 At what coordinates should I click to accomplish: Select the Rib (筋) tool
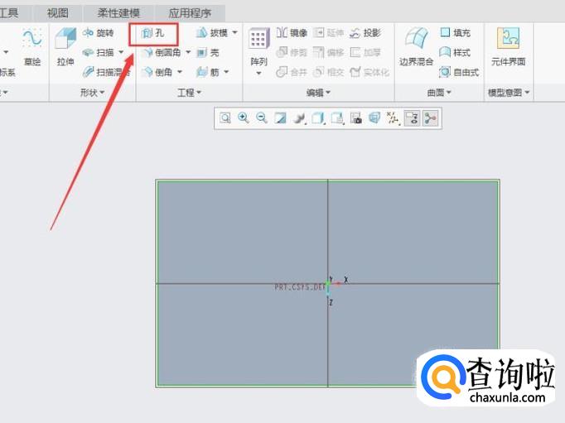(x=208, y=72)
